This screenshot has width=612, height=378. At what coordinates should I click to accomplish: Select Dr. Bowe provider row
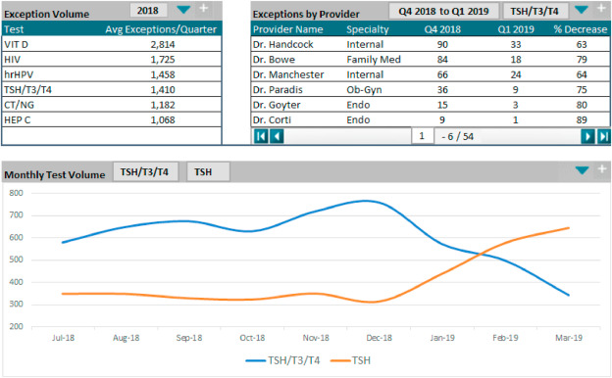[x=431, y=60]
